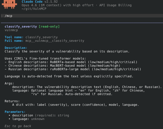Click the mcp__vulnmcp__classify_severity full name value

(55, 41)
